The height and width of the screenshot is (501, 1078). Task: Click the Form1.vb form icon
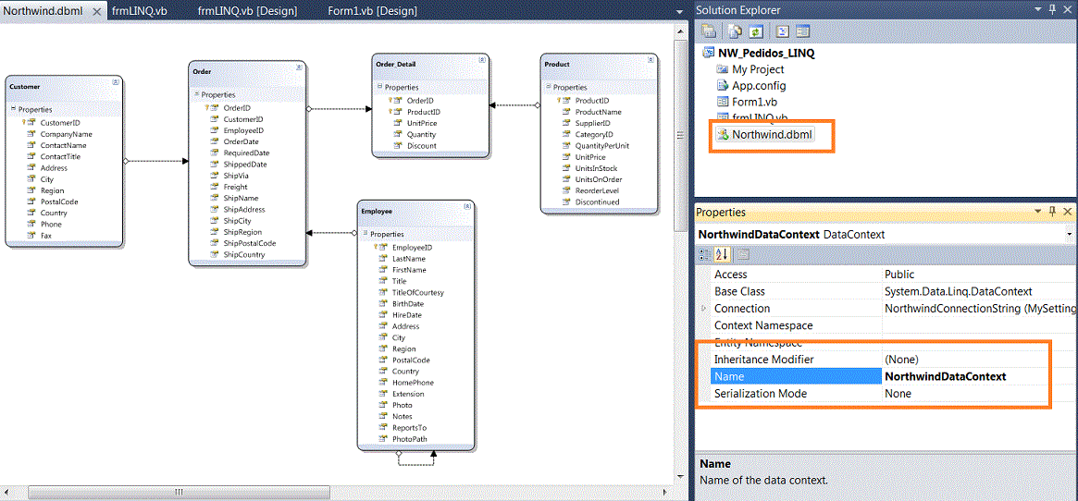722,102
